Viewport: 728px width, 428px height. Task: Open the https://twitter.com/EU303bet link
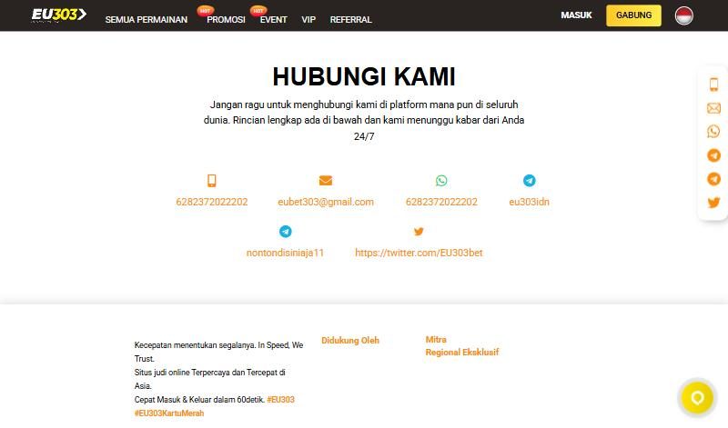(419, 253)
